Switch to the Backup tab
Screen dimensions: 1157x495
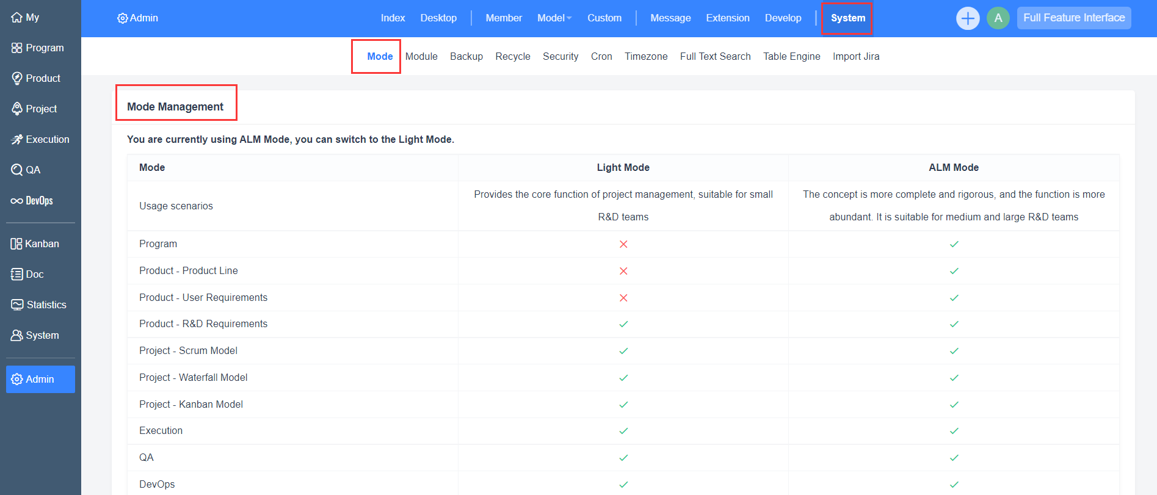[466, 57]
